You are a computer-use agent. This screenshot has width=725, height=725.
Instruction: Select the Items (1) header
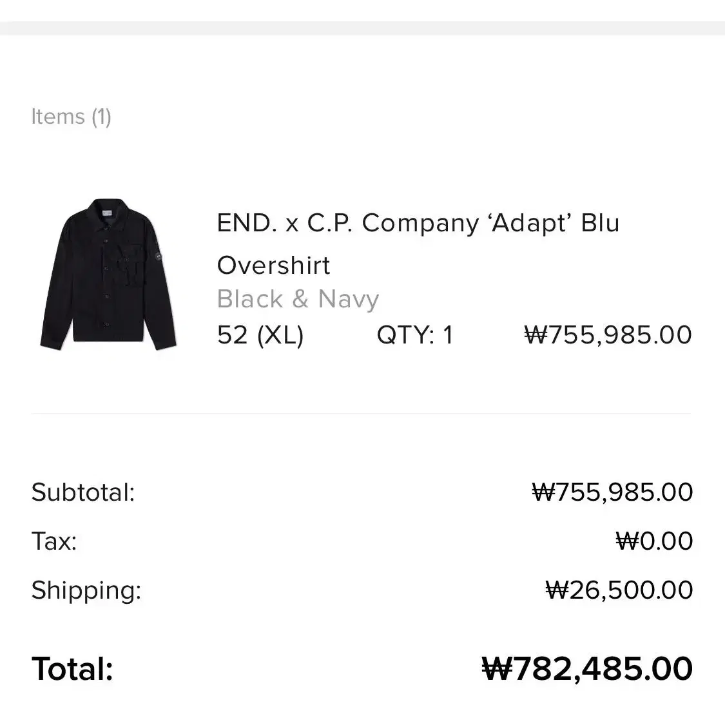coord(71,117)
